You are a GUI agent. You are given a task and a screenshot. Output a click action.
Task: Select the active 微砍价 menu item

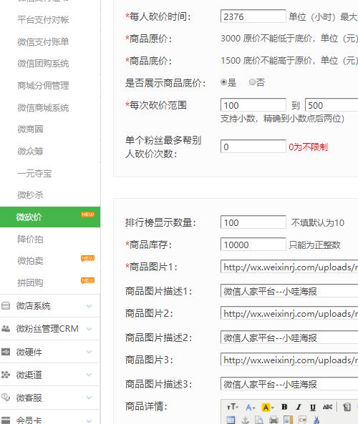50,217
